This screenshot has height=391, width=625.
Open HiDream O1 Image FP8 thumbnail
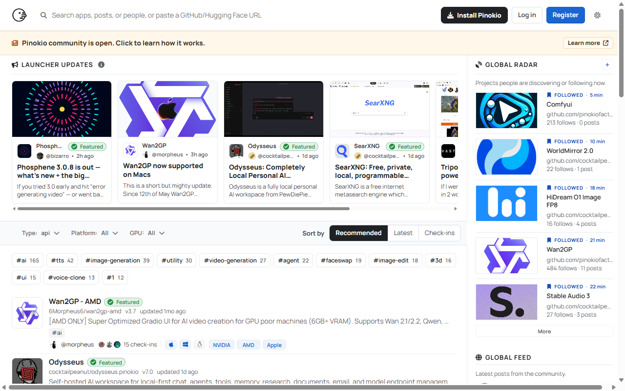pyautogui.click(x=506, y=203)
